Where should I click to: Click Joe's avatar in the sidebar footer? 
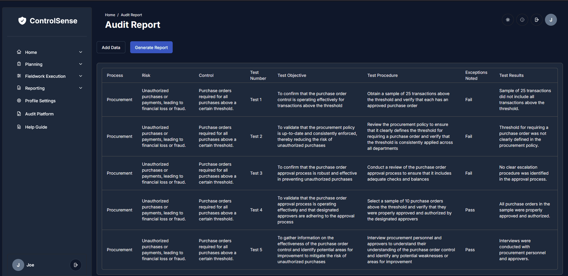[x=18, y=265]
